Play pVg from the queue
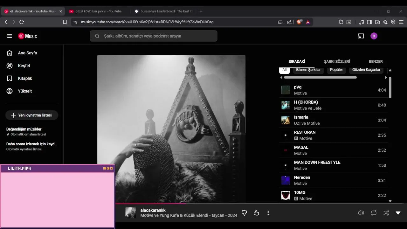This screenshot has width=407, height=229. (x=334, y=90)
